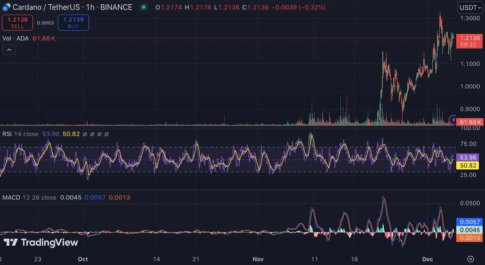
Task: Click the blue MACD value tag 0.0057
Action: pyautogui.click(x=469, y=222)
